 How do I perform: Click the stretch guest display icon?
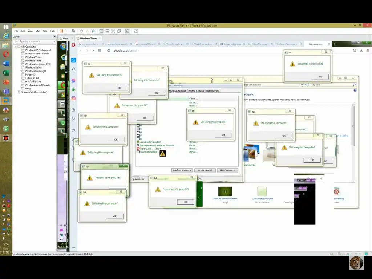click(x=136, y=31)
